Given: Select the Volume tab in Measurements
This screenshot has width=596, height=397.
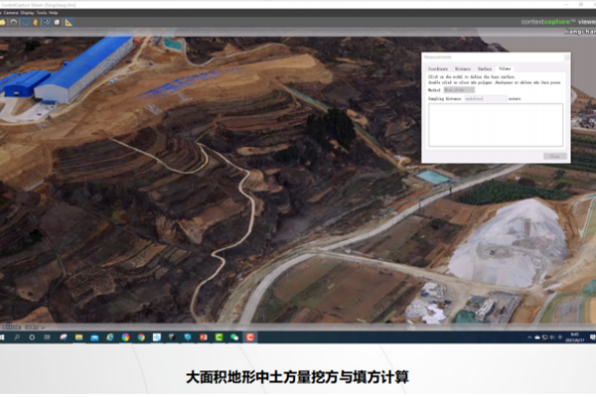Looking at the screenshot, I should click(505, 68).
